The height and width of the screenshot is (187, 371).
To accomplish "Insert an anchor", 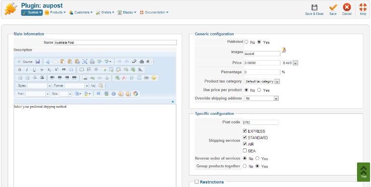I will tap(106, 78).
